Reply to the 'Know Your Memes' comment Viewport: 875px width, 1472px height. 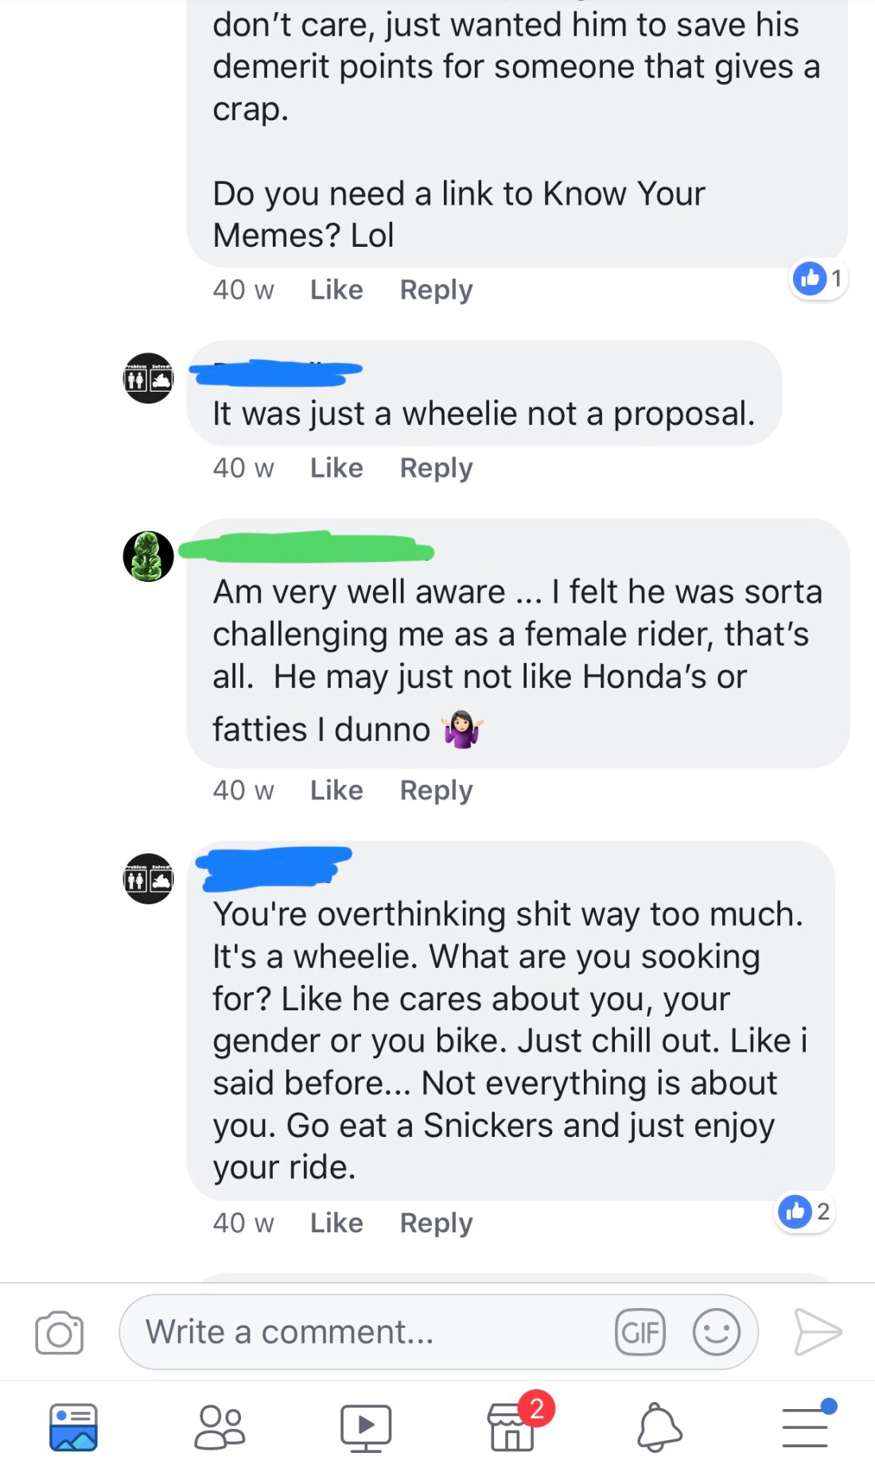coord(436,290)
